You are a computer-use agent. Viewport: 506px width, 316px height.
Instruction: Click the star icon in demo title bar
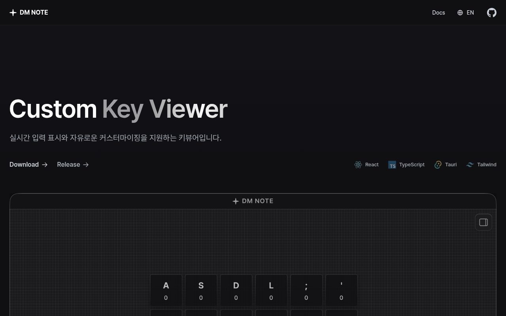coord(236,201)
